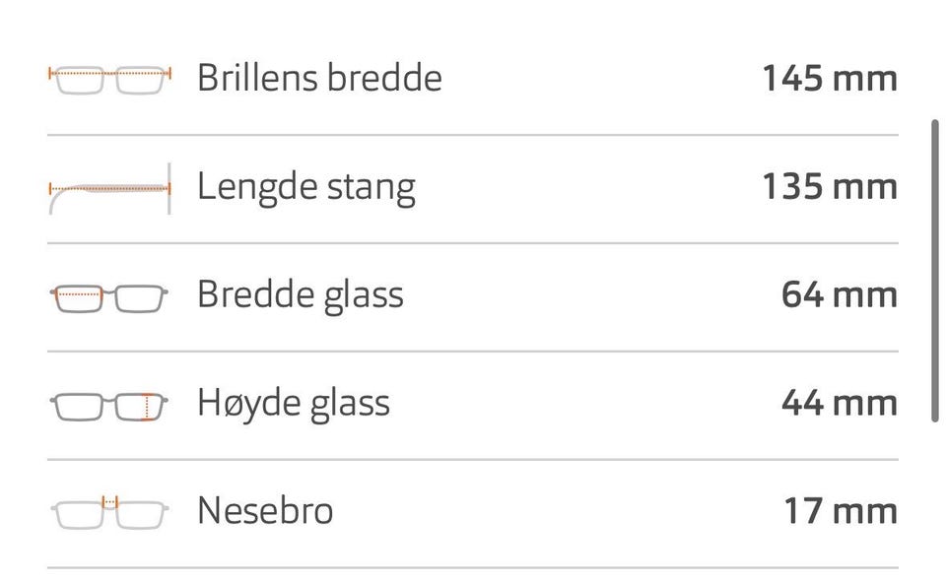The image size is (946, 581).
Task: Select the Nesebro label
Action: pyautogui.click(x=265, y=510)
